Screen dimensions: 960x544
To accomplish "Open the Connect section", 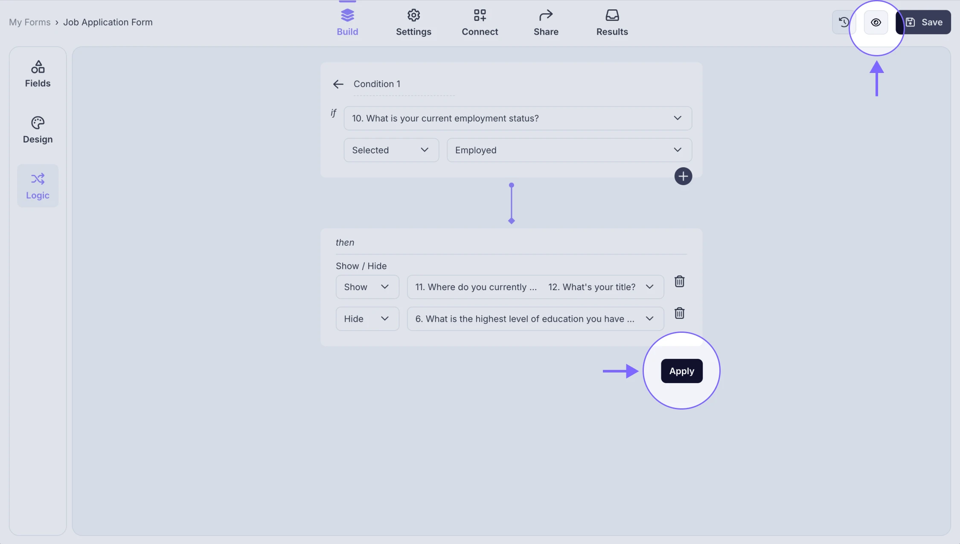I will [480, 22].
